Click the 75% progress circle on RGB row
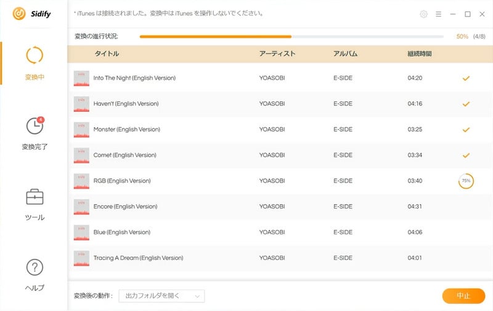The width and height of the screenshot is (493, 311). pyautogui.click(x=466, y=181)
